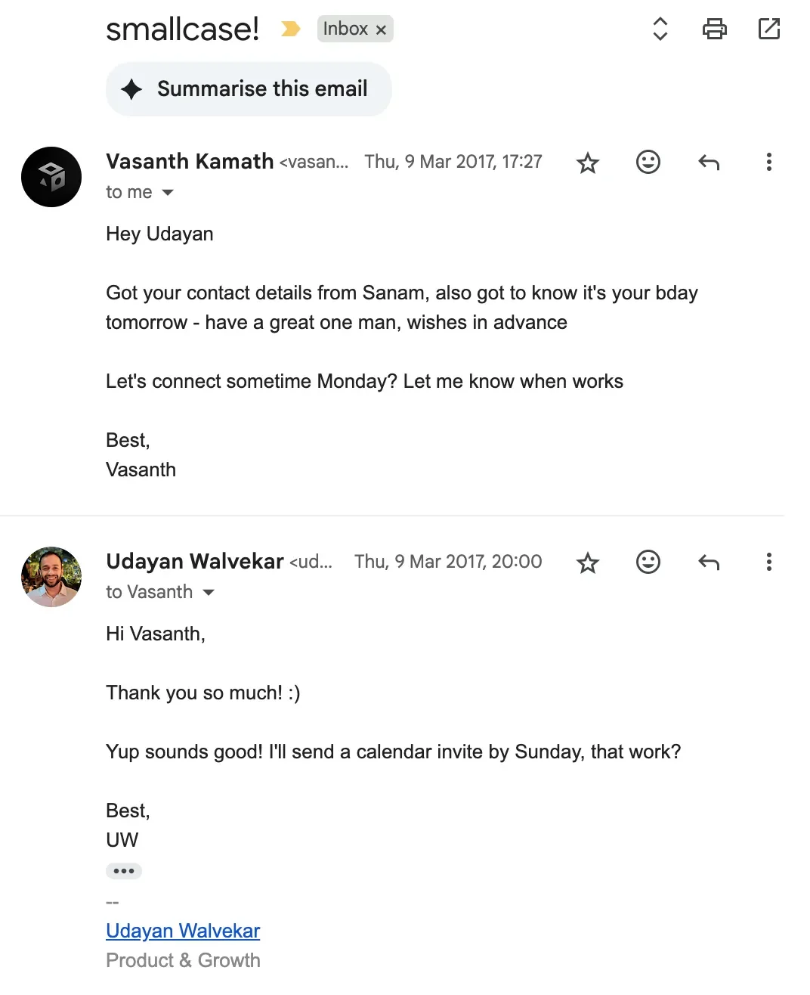810x995 pixels.
Task: Reply to Udayan Walvekar's message
Action: 709,562
